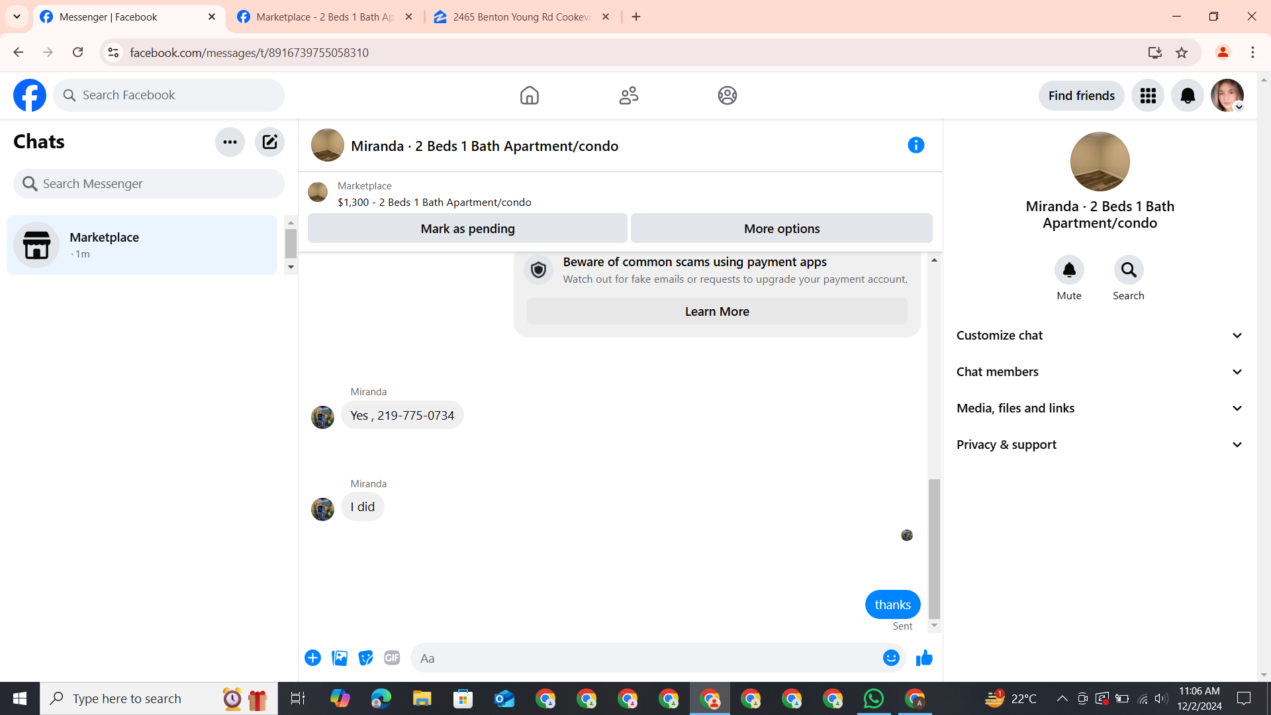Open the Friends icon in top navigation

click(628, 95)
